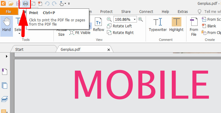Click the Redo arrow icon
Viewport: 221px width, 113px height.
pos(54,4)
